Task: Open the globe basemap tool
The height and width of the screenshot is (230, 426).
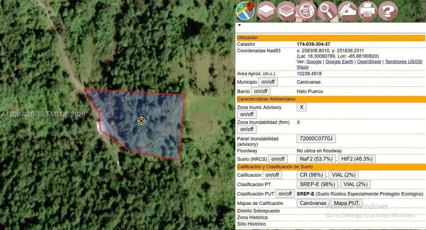Action: pos(307,11)
